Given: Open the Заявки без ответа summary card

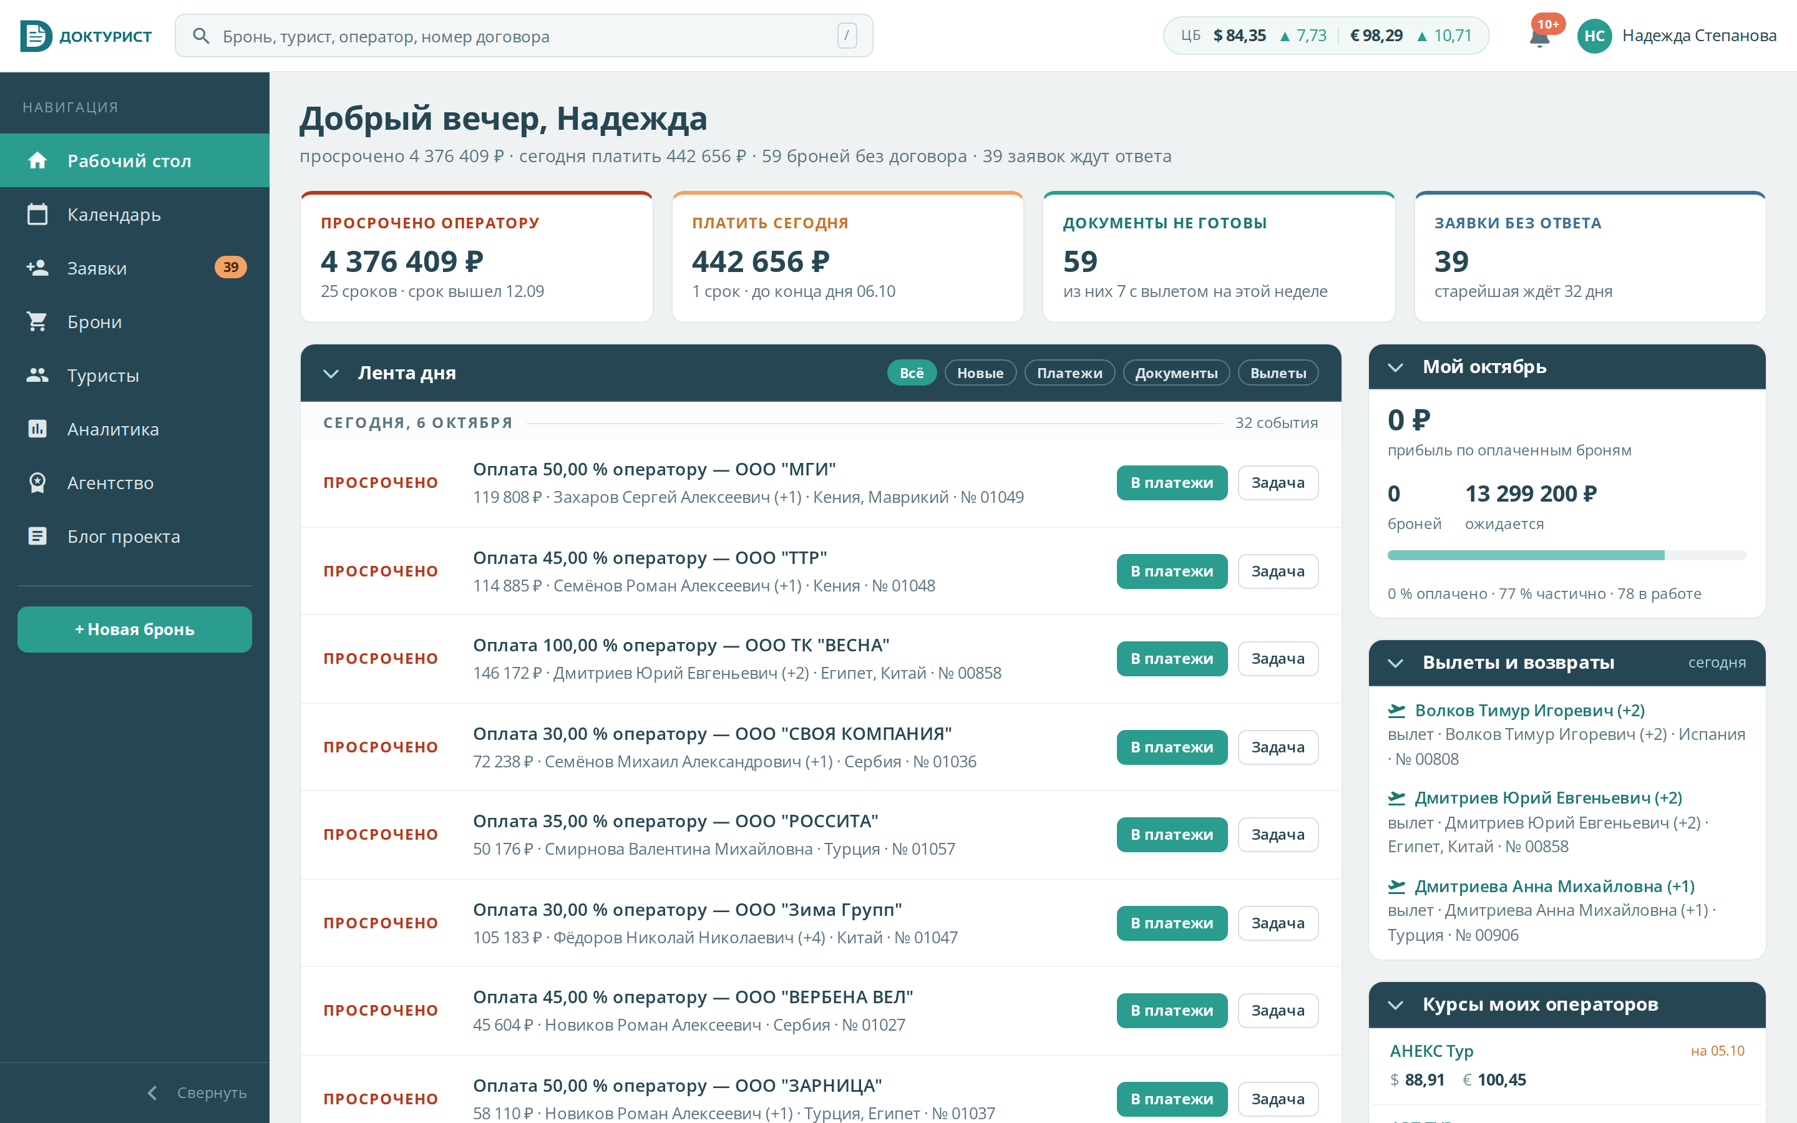Looking at the screenshot, I should pos(1590,257).
